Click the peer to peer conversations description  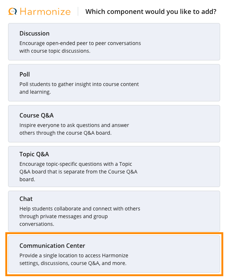(80, 47)
